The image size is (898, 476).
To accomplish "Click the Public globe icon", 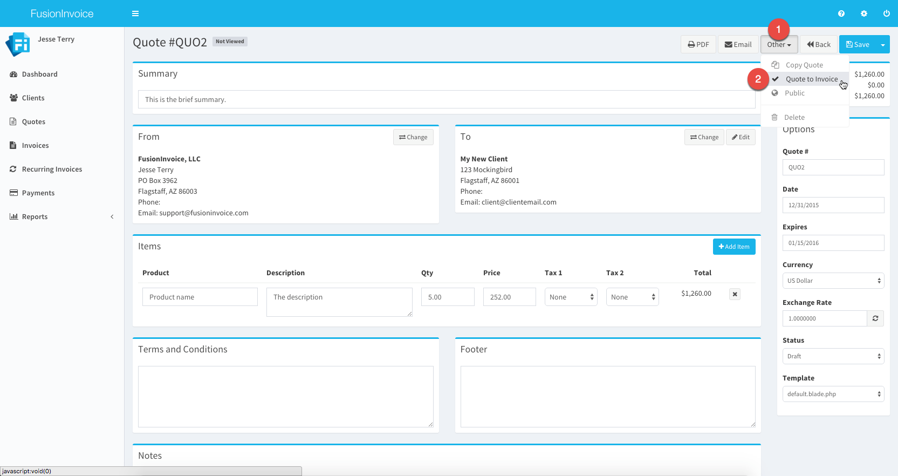I will tap(775, 93).
